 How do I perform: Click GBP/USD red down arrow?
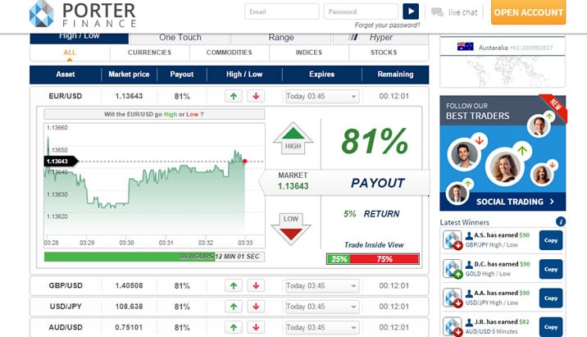tap(256, 285)
